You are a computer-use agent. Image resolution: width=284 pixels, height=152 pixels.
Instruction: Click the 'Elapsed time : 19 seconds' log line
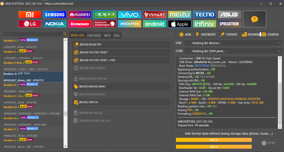coord(193,125)
